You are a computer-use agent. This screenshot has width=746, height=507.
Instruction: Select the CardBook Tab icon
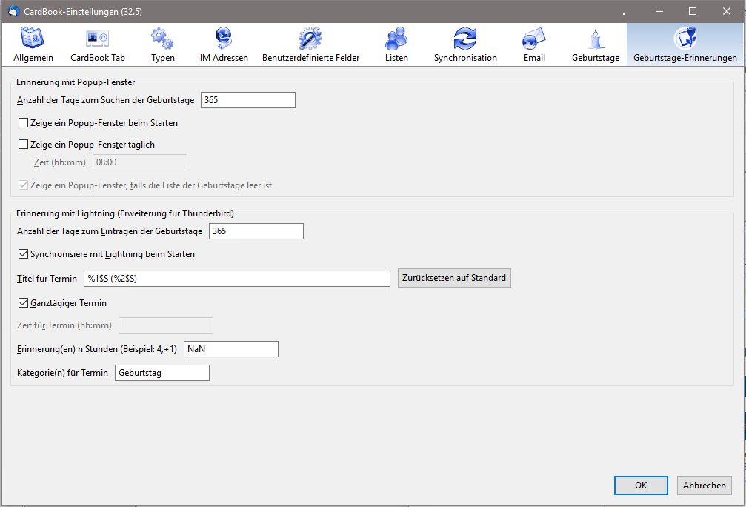(97, 39)
